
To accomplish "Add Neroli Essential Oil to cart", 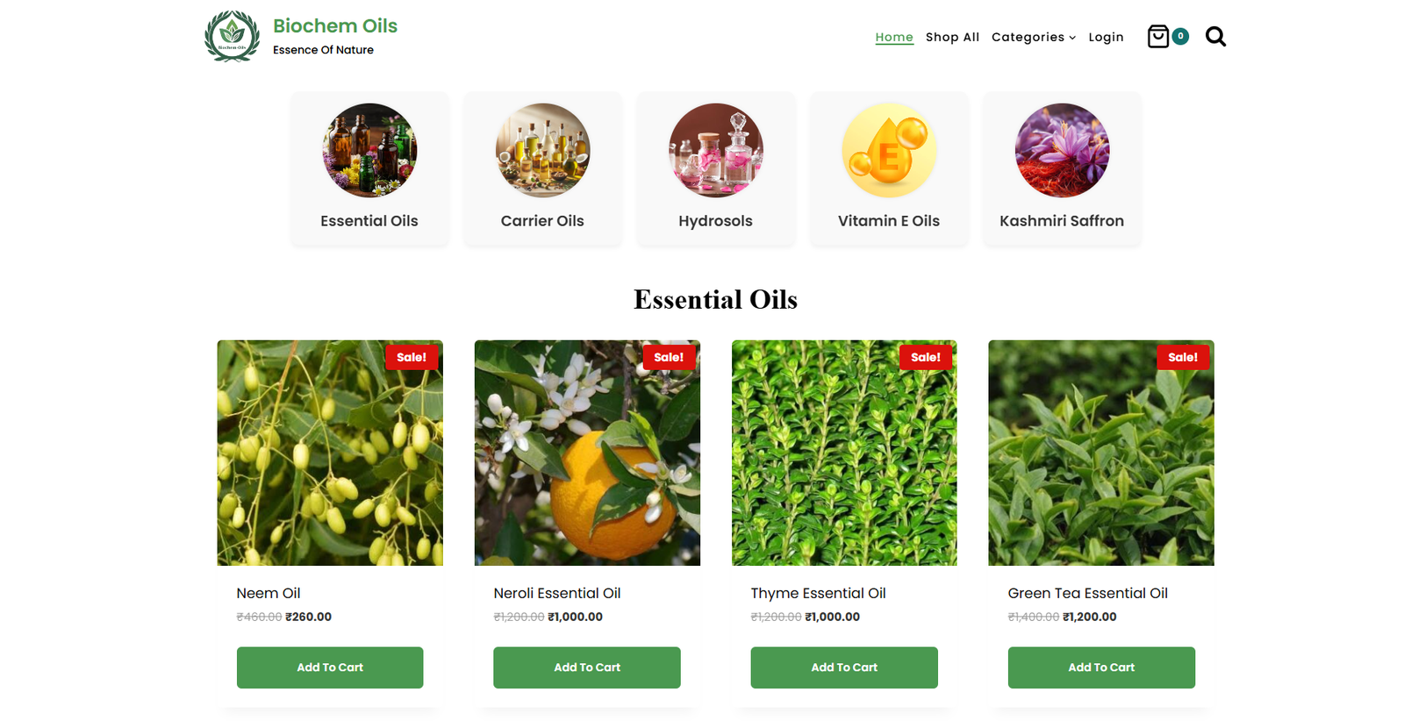I will coord(587,667).
